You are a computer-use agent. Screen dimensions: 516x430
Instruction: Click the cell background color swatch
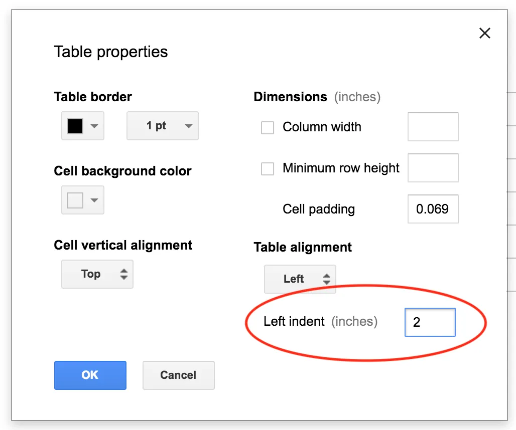click(75, 200)
